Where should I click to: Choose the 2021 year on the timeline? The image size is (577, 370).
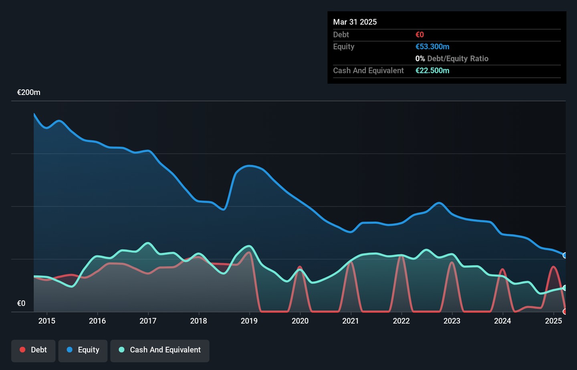pyautogui.click(x=351, y=321)
